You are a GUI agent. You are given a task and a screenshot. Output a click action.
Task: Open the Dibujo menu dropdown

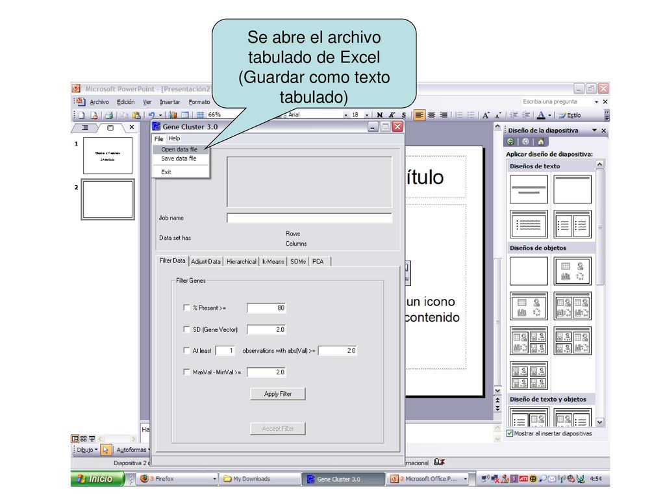87,450
